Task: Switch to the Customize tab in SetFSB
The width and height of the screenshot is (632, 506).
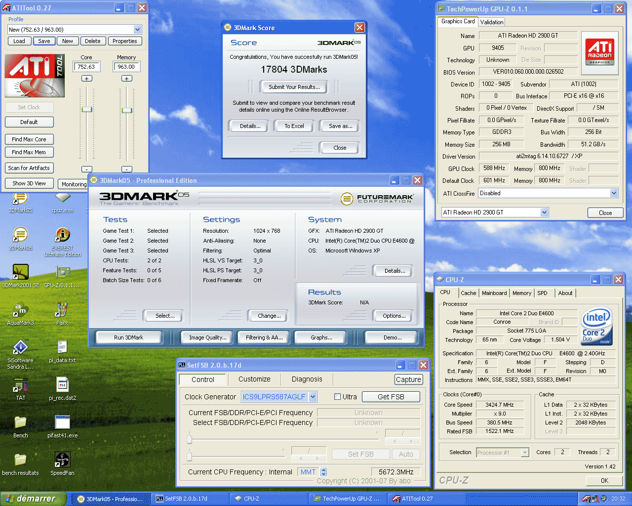Action: 254,379
